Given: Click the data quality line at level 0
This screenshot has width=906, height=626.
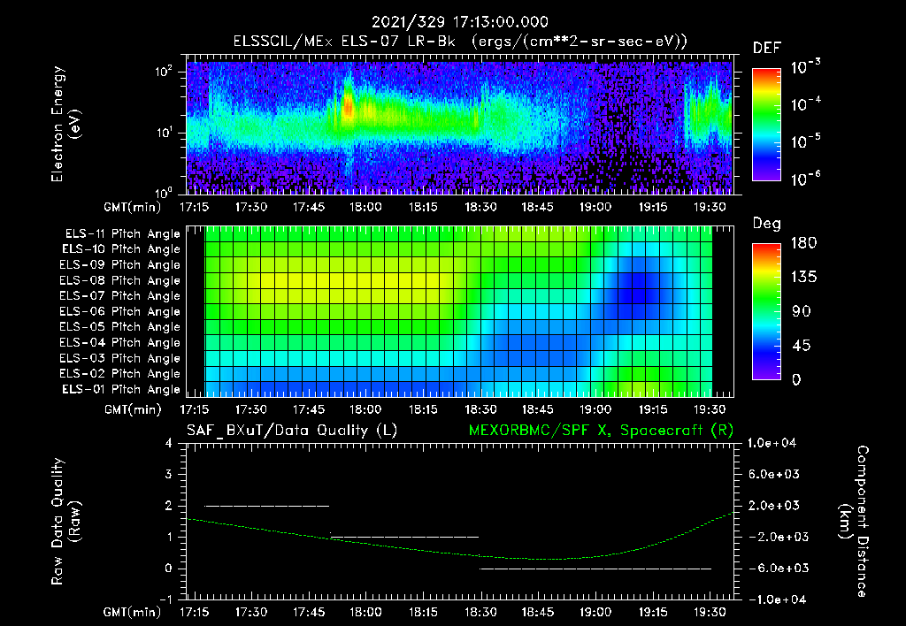Looking at the screenshot, I should point(595,569).
